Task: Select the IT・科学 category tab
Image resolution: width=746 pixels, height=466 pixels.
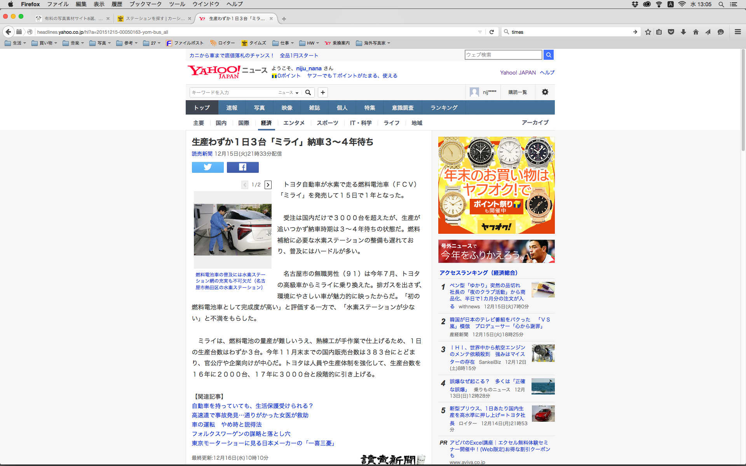Action: click(361, 123)
